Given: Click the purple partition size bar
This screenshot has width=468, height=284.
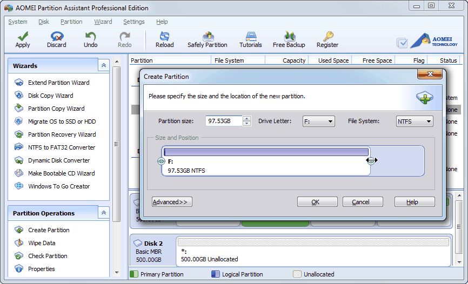Looking at the screenshot, I should point(266,152).
